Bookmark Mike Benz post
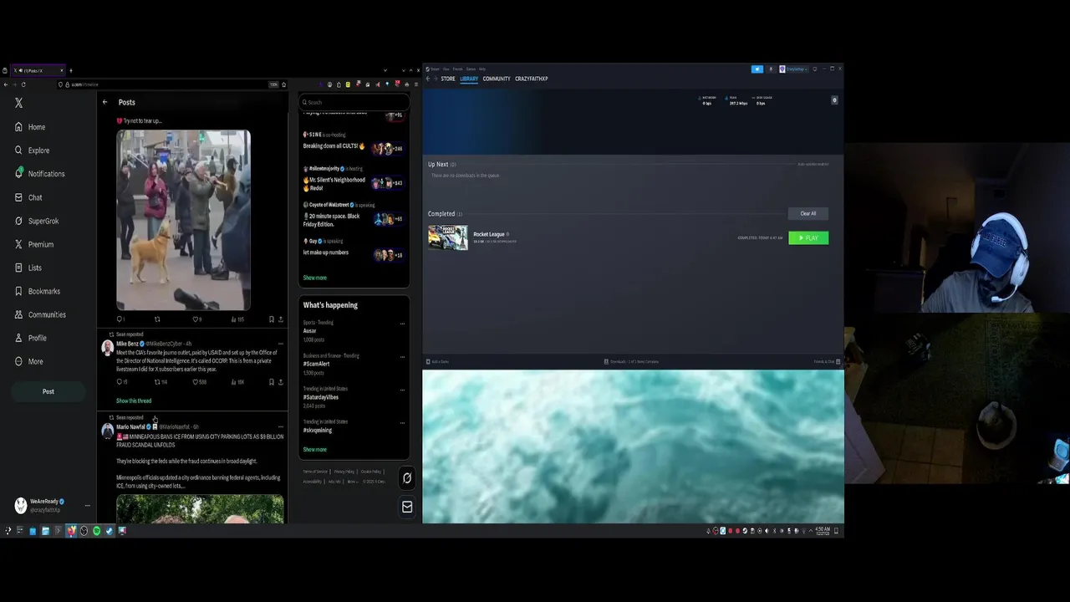 [271, 382]
